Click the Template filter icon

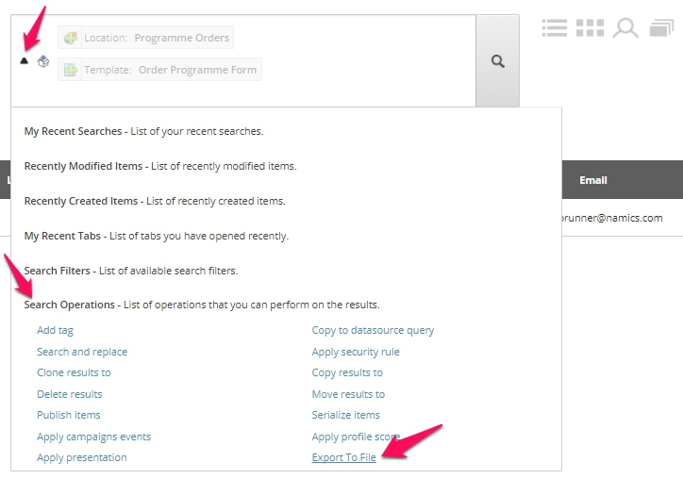pos(70,70)
